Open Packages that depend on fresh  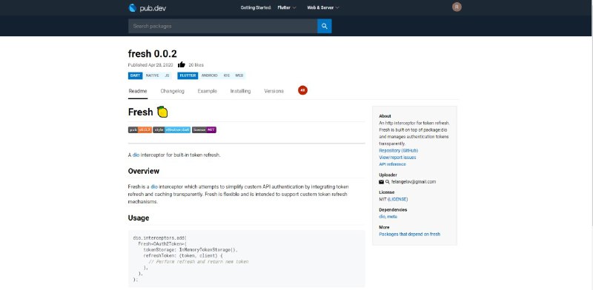pos(410,234)
